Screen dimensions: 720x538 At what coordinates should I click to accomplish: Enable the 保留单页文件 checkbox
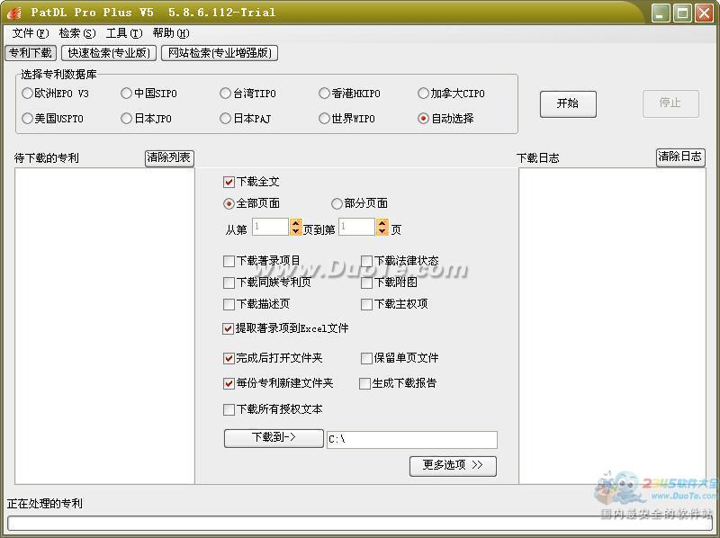(366, 358)
